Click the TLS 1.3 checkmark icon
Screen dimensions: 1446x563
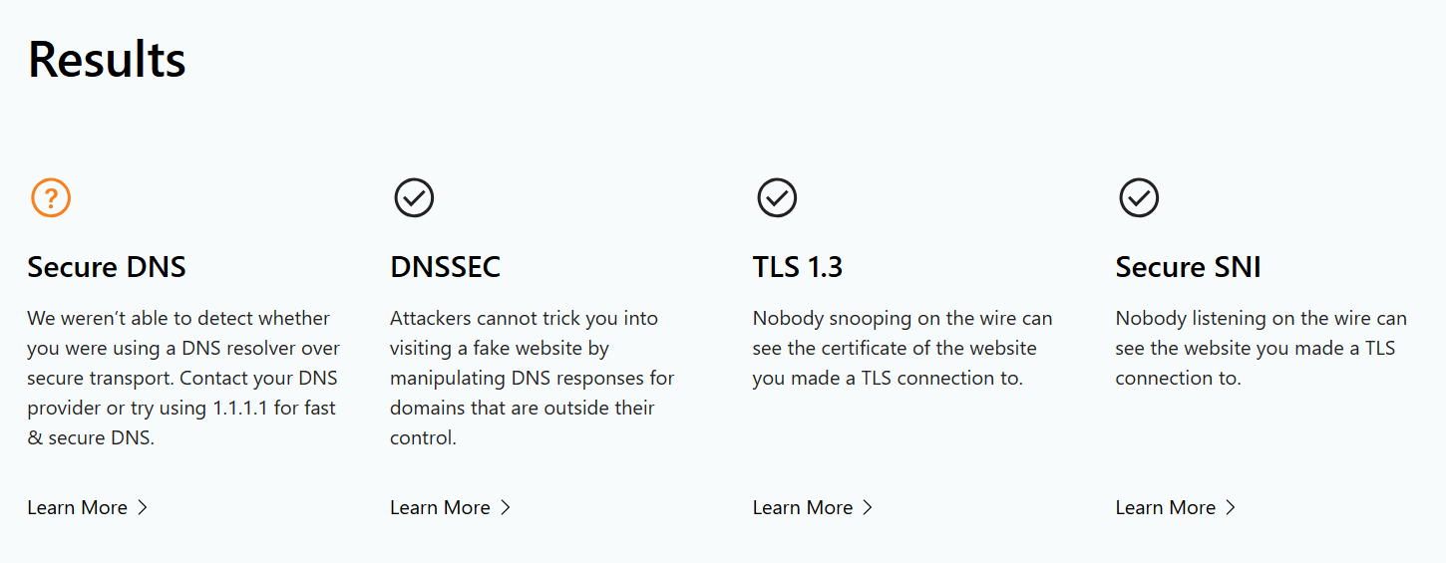[777, 198]
